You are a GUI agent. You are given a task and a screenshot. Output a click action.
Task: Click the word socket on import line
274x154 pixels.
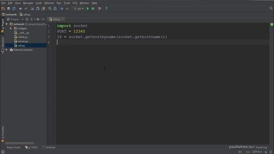coord(80,26)
